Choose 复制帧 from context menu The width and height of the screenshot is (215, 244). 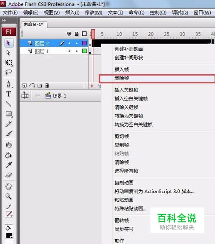122,145
